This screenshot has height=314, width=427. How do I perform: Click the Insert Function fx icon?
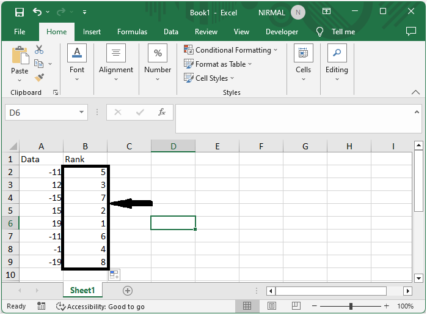tap(162, 112)
